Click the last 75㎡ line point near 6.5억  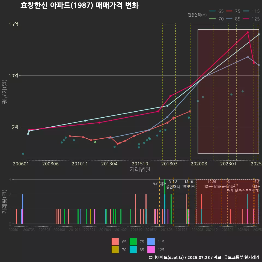[190, 111]
